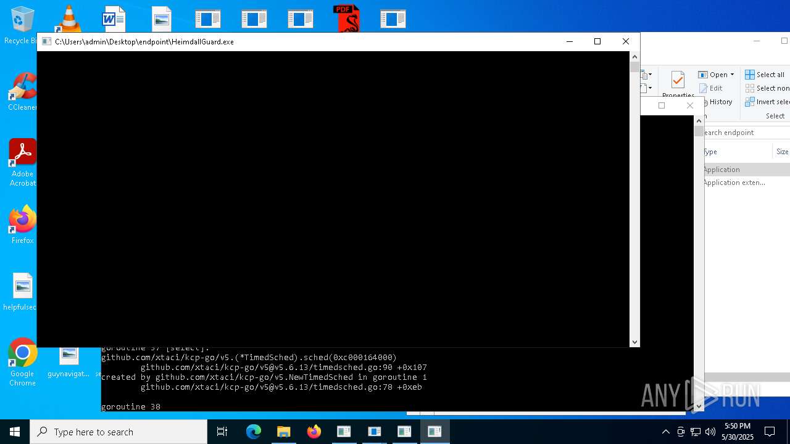Launch Google Chrome desktop shortcut

(x=22, y=363)
